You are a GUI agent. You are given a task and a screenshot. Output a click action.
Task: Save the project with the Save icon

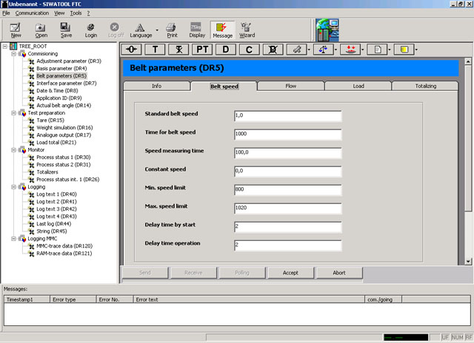[x=66, y=30]
